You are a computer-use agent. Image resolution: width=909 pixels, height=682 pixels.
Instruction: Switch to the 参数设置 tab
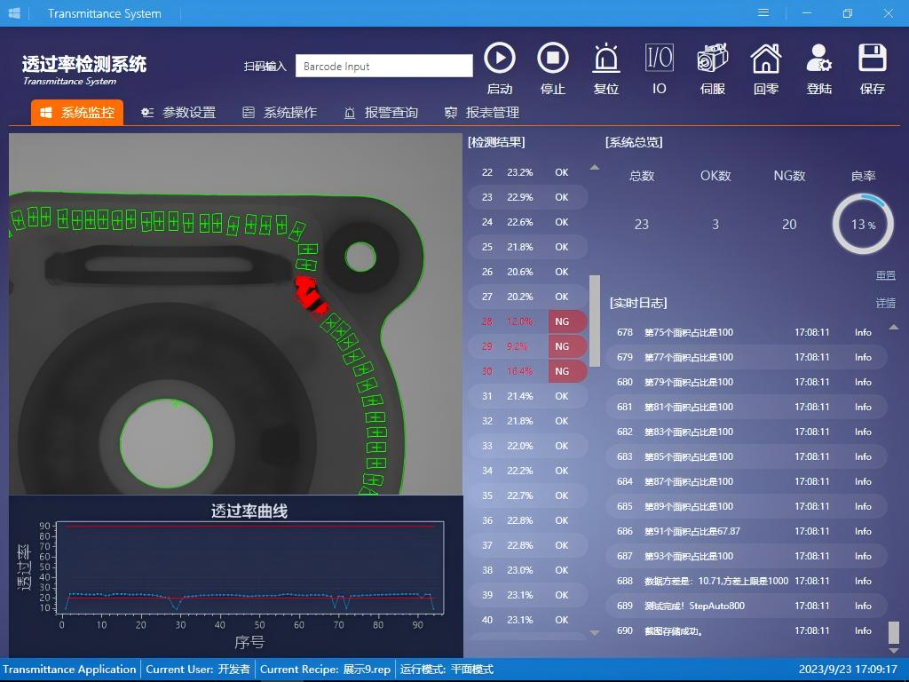(x=178, y=113)
